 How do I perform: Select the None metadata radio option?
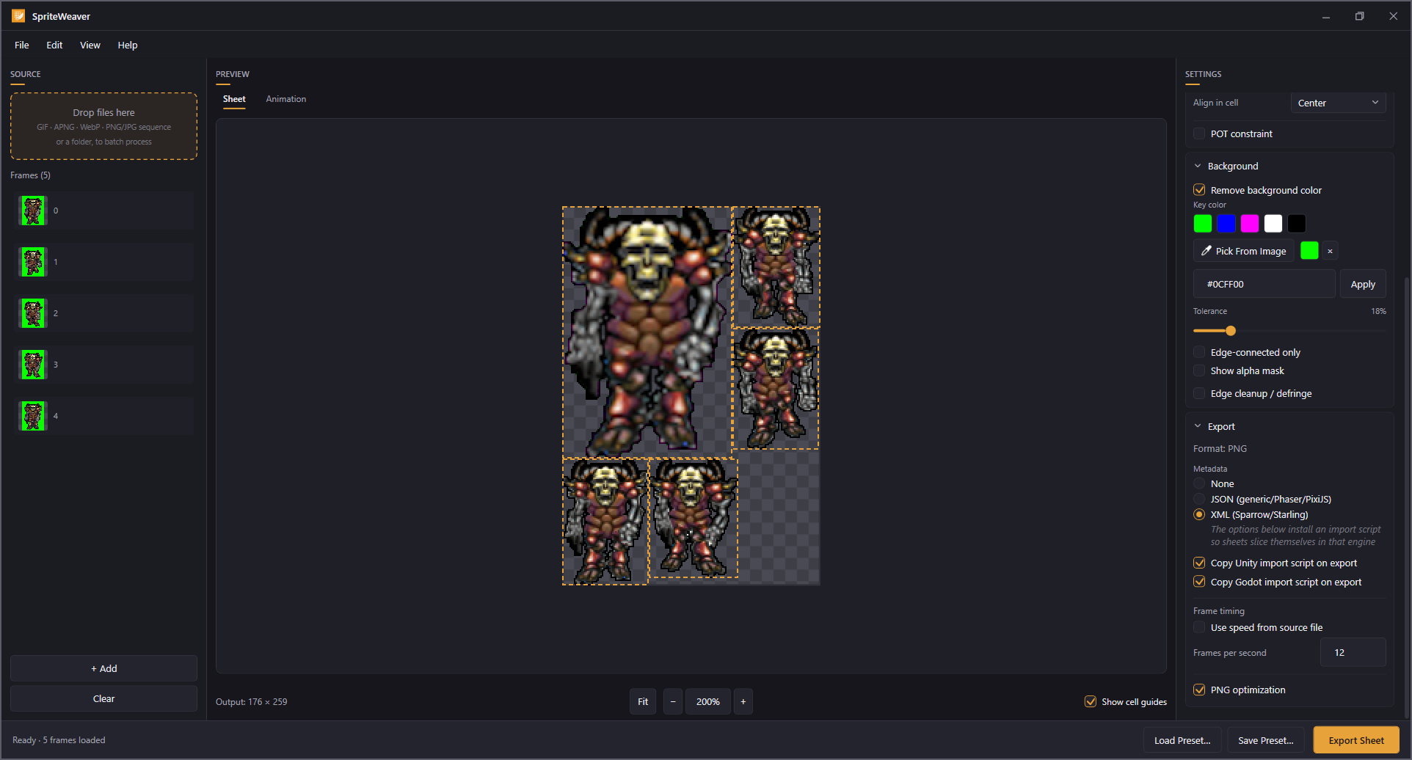click(1199, 483)
